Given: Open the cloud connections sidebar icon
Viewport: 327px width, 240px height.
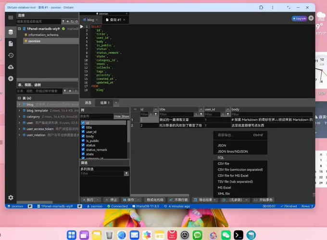Looking at the screenshot, I should 11,67.
